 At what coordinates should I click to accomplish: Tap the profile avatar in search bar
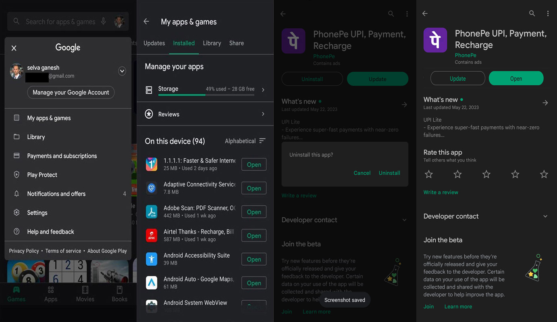(119, 21)
